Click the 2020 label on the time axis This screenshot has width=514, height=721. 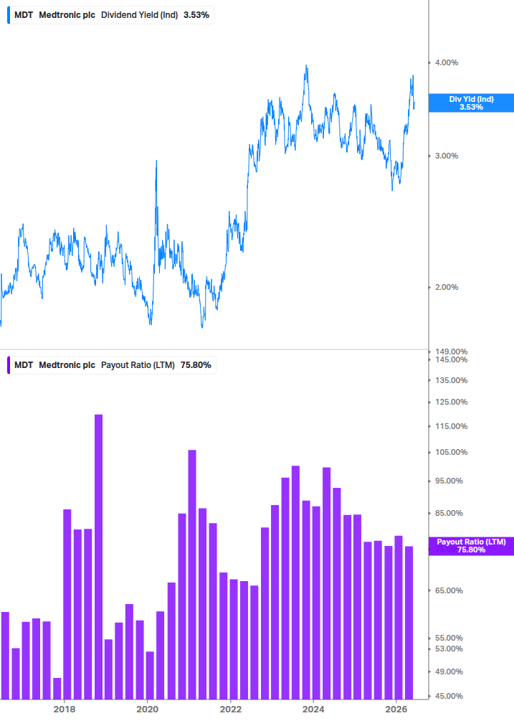[148, 709]
